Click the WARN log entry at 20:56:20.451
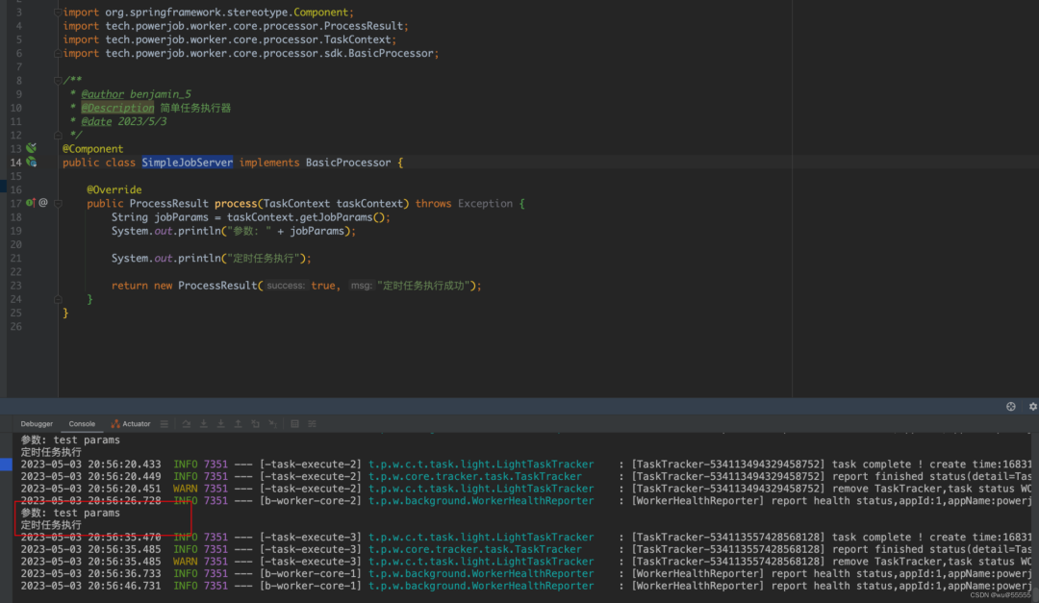The height and width of the screenshot is (603, 1039). point(526,489)
